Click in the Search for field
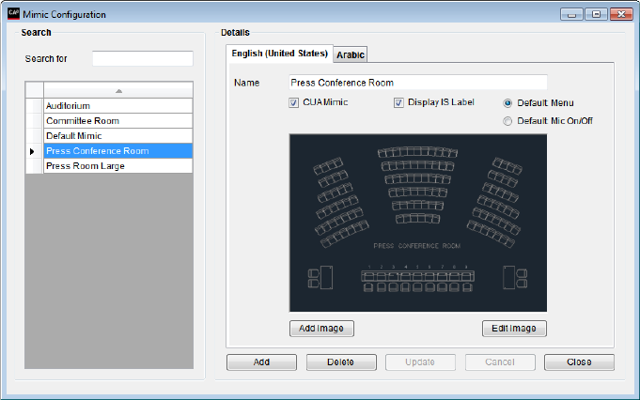Viewport: 640px width, 400px height. [143, 59]
